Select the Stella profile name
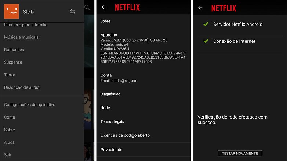The height and width of the screenshot is (161, 287). click(29, 12)
